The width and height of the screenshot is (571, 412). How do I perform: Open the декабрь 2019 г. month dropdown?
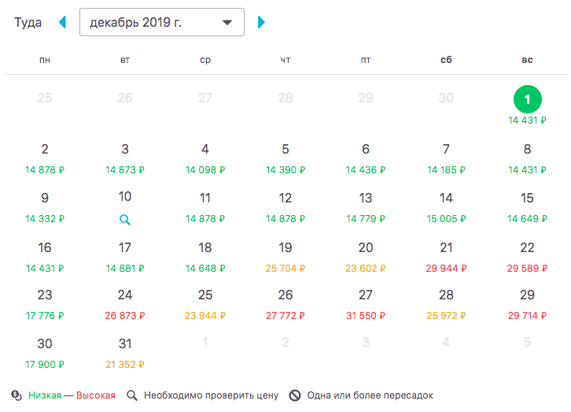pyautogui.click(x=162, y=22)
